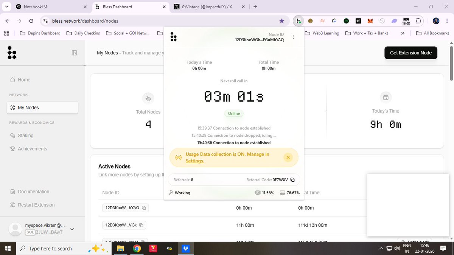Click the Total Nodes icon
Image resolution: width=454 pixels, height=255 pixels.
pyautogui.click(x=148, y=99)
